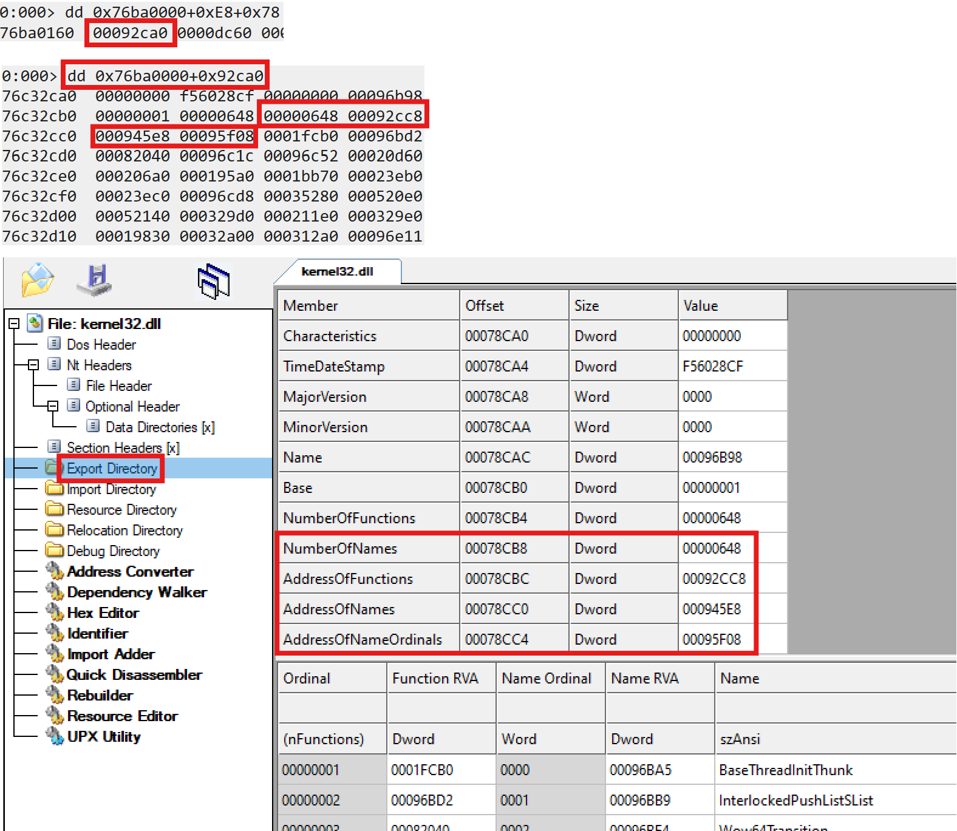
Task: Open Relocation Directory tree item
Action: click(x=125, y=530)
